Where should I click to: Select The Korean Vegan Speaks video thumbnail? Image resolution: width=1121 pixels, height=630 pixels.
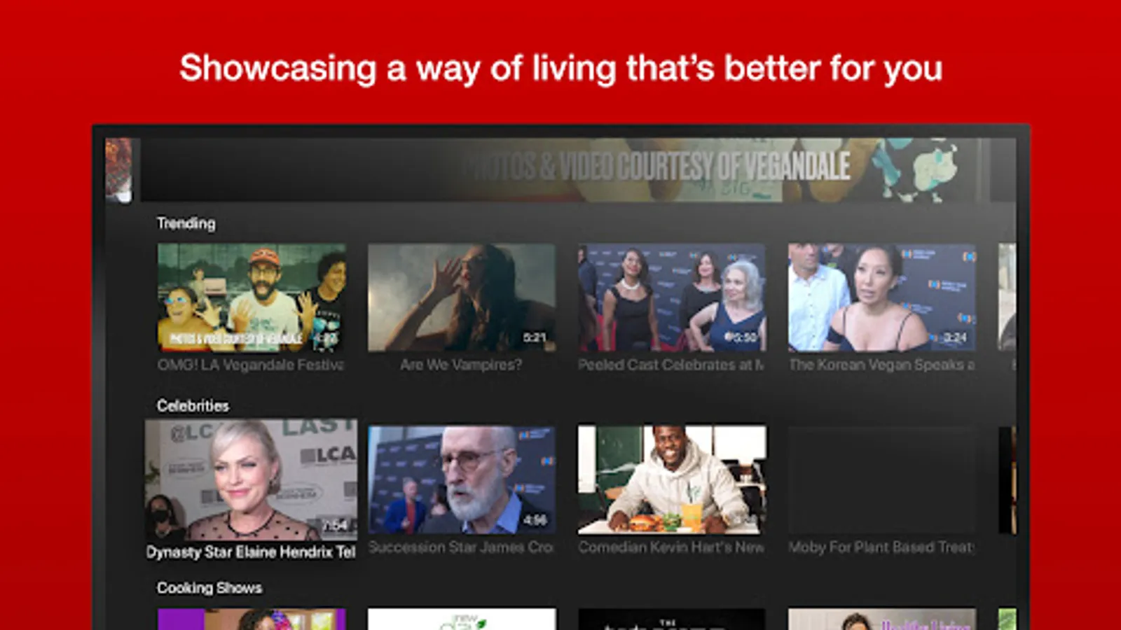point(882,297)
